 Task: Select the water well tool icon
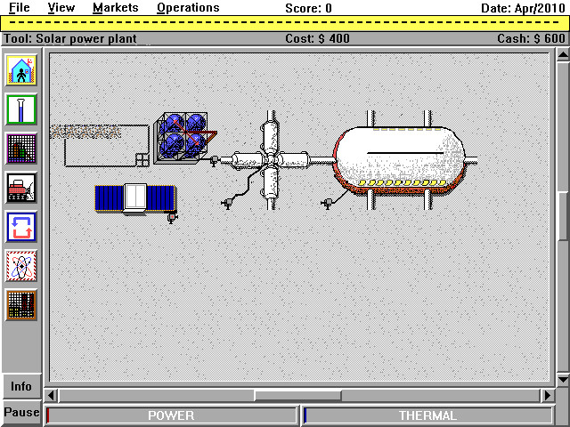click(x=21, y=109)
